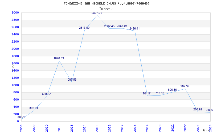Image resolution: width=213 pixels, height=133 pixels.
Task: Click the x-axis year 2014
Action: (84, 128)
